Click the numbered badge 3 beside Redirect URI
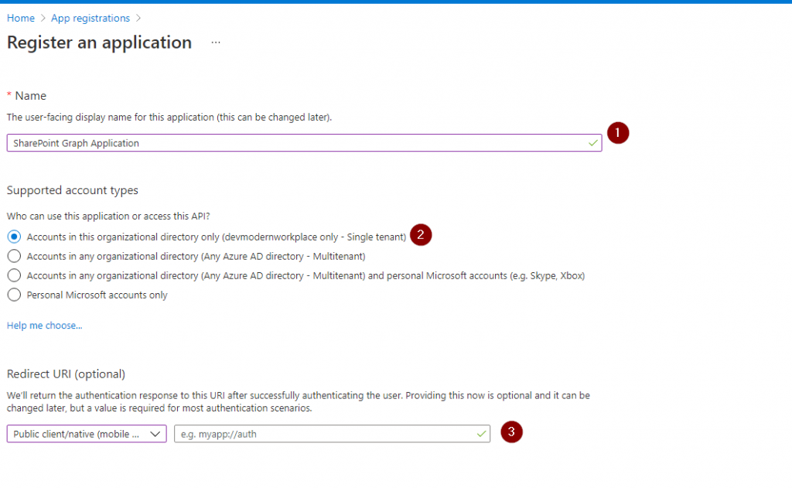Viewport: 792px width, 488px height. 511,433
